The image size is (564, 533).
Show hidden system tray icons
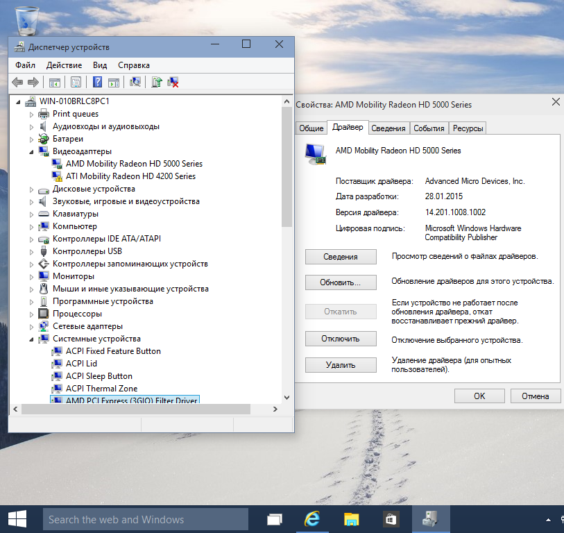tap(548, 520)
